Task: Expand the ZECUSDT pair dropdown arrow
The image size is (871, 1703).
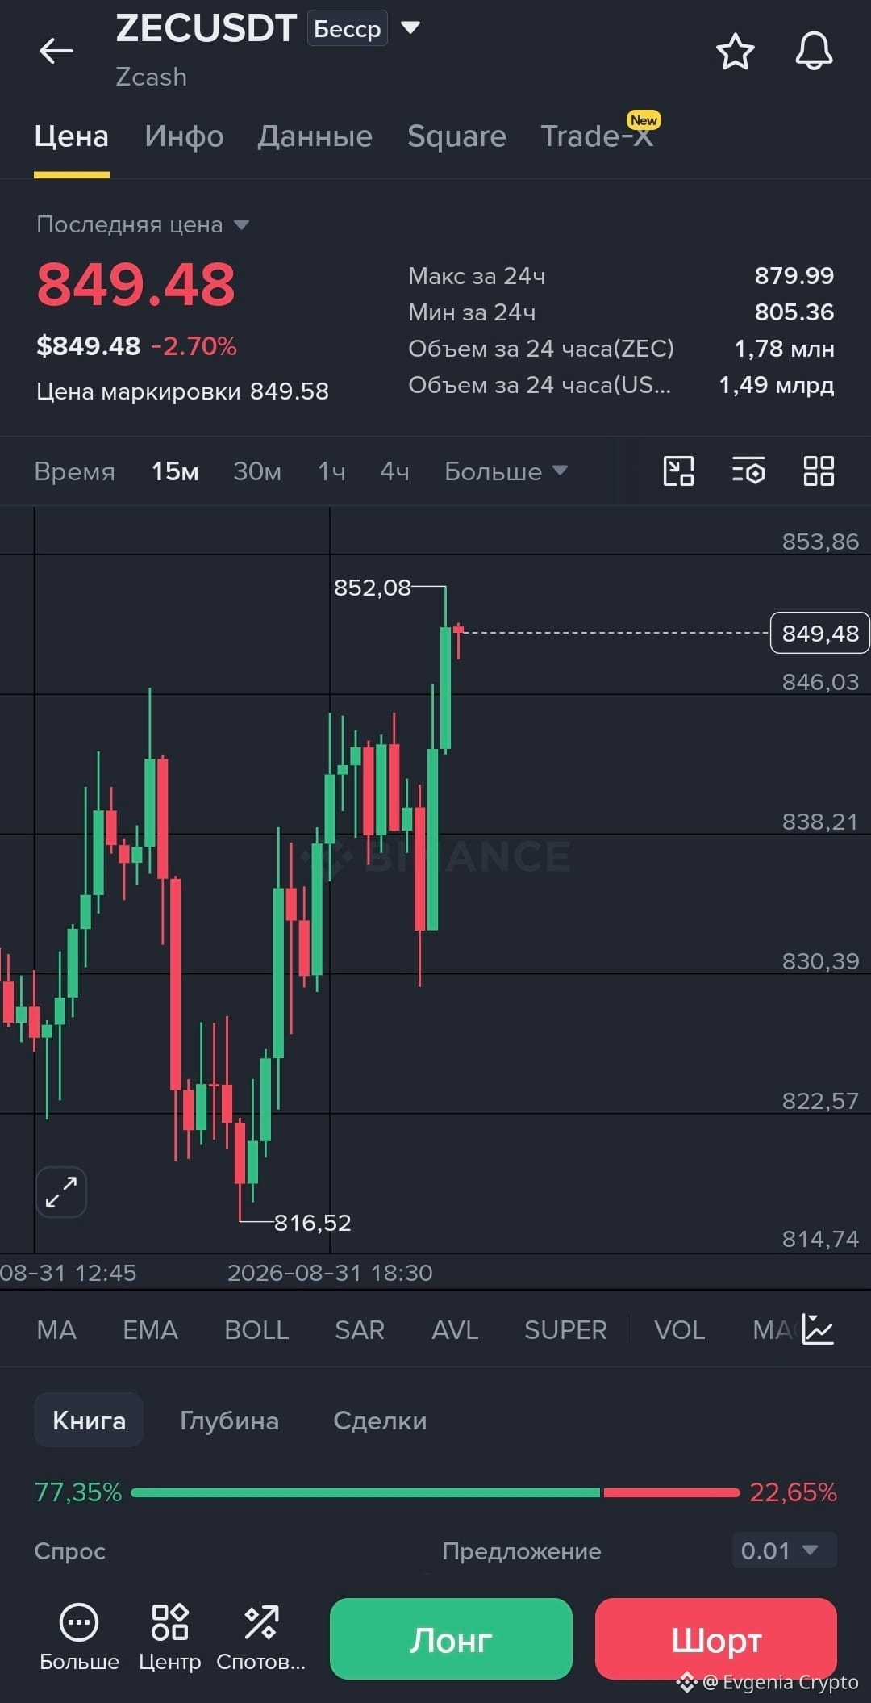Action: pos(410,28)
